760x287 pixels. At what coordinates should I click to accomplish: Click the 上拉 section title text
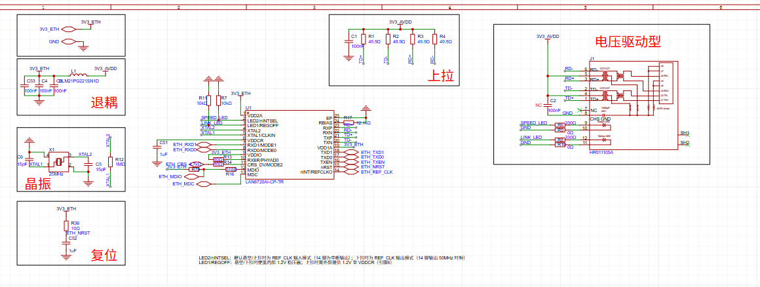(x=440, y=75)
